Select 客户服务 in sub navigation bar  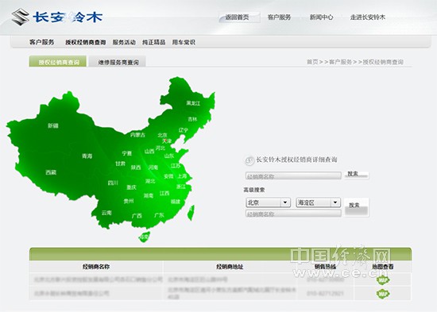[x=42, y=42]
